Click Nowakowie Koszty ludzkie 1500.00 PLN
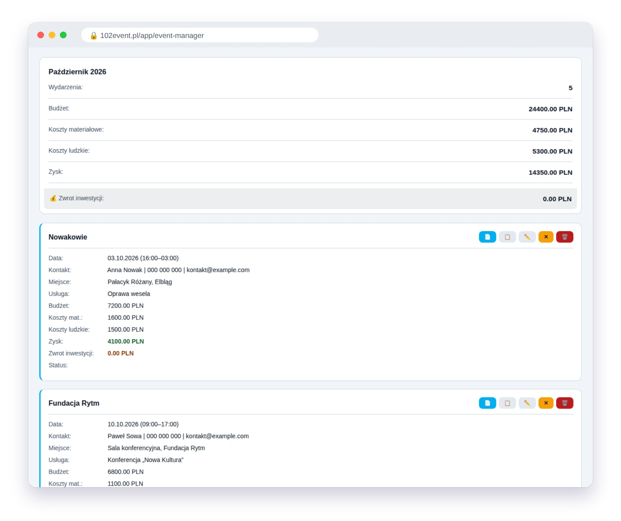Image resolution: width=621 pixels, height=521 pixels. 126,330
